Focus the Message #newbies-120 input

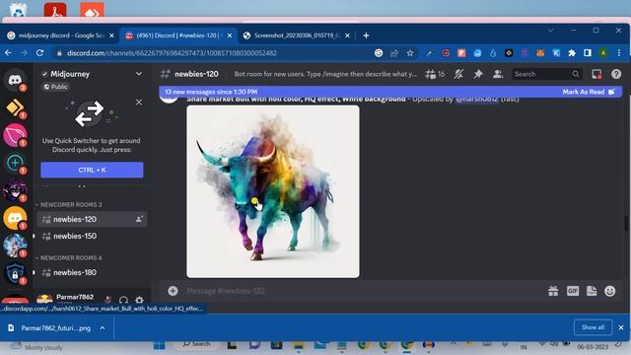coord(362,291)
